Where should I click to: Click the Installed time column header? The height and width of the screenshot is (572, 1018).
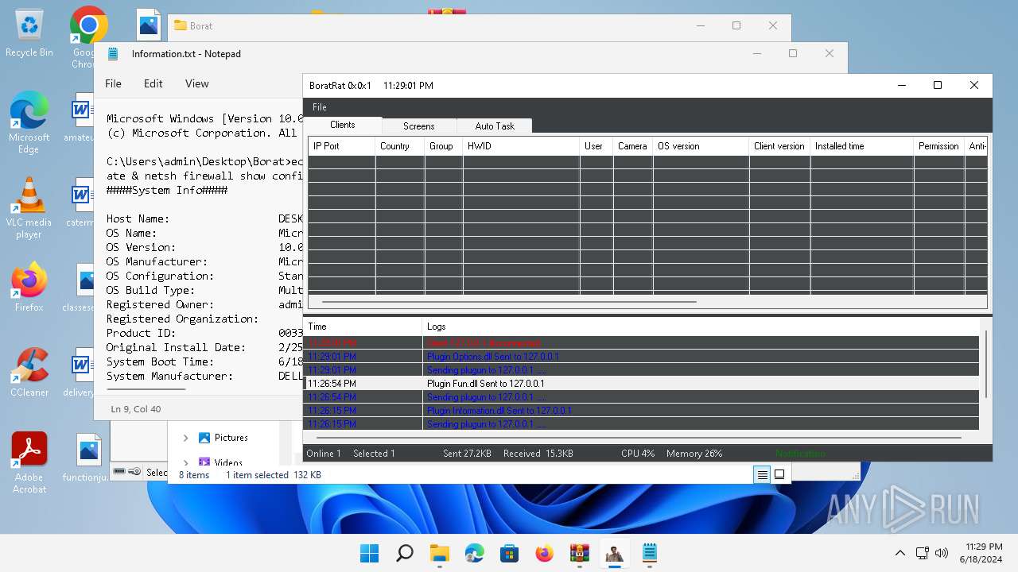[x=862, y=146]
